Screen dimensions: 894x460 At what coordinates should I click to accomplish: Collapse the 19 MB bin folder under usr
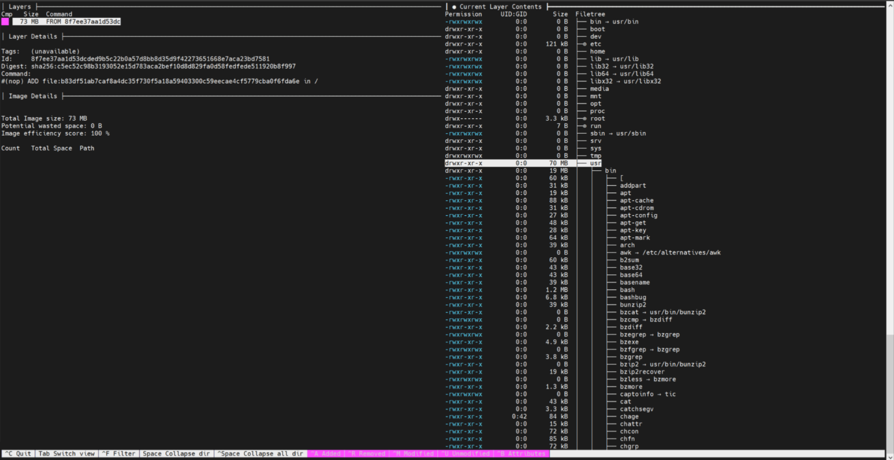[x=610, y=171]
